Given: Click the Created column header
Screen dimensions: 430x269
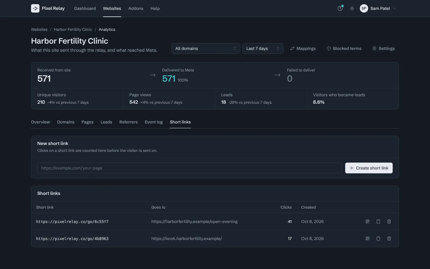Looking at the screenshot, I should [308, 207].
